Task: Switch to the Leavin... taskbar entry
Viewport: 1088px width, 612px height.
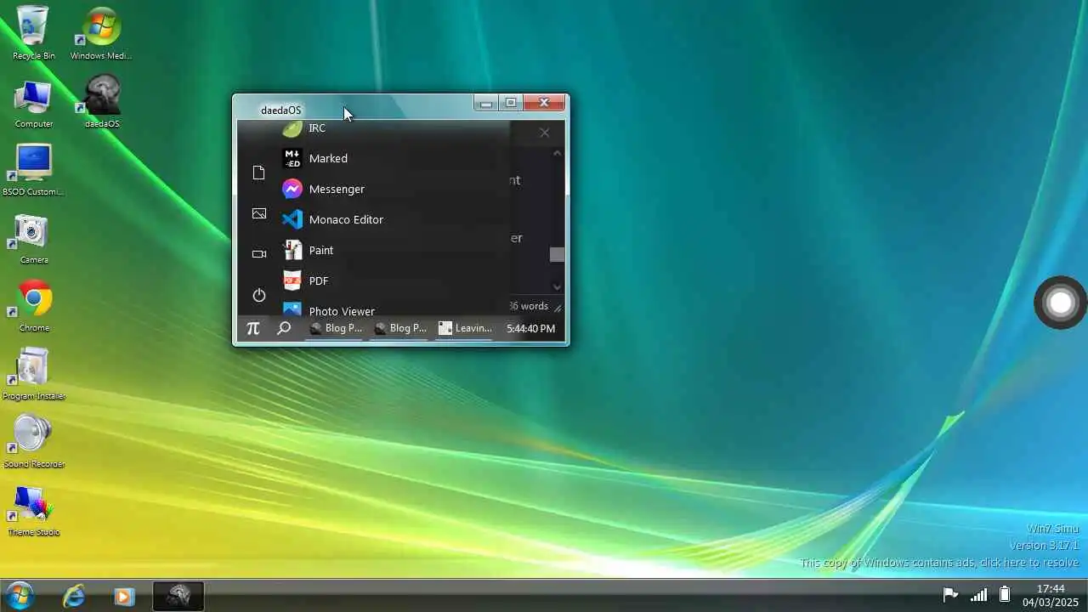Action: coord(465,328)
